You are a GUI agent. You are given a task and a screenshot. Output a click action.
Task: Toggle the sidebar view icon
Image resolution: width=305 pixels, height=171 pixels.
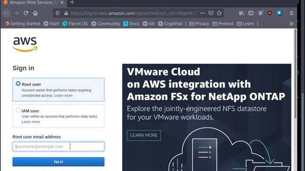click(251, 13)
